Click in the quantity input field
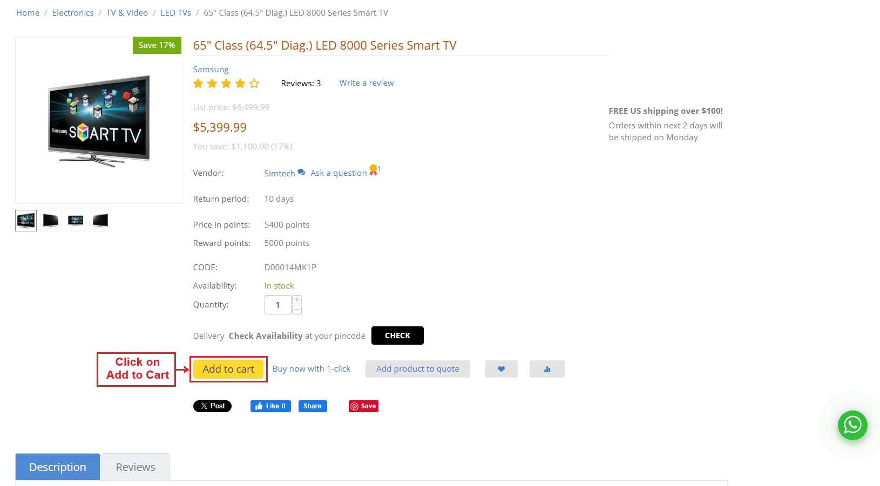Image resolution: width=880 pixels, height=486 pixels. pos(277,305)
